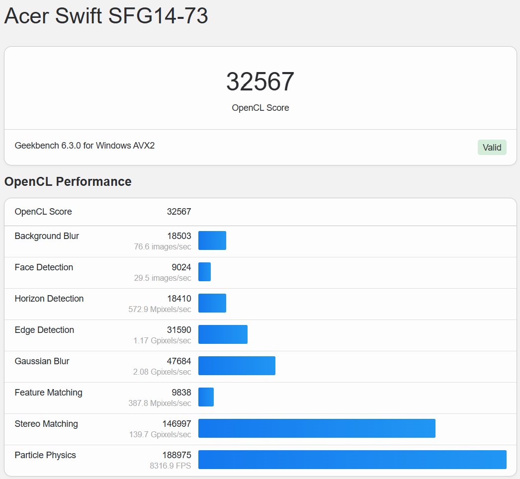Select the "Stereo Matching" row label
520x479 pixels.
pyautogui.click(x=46, y=424)
